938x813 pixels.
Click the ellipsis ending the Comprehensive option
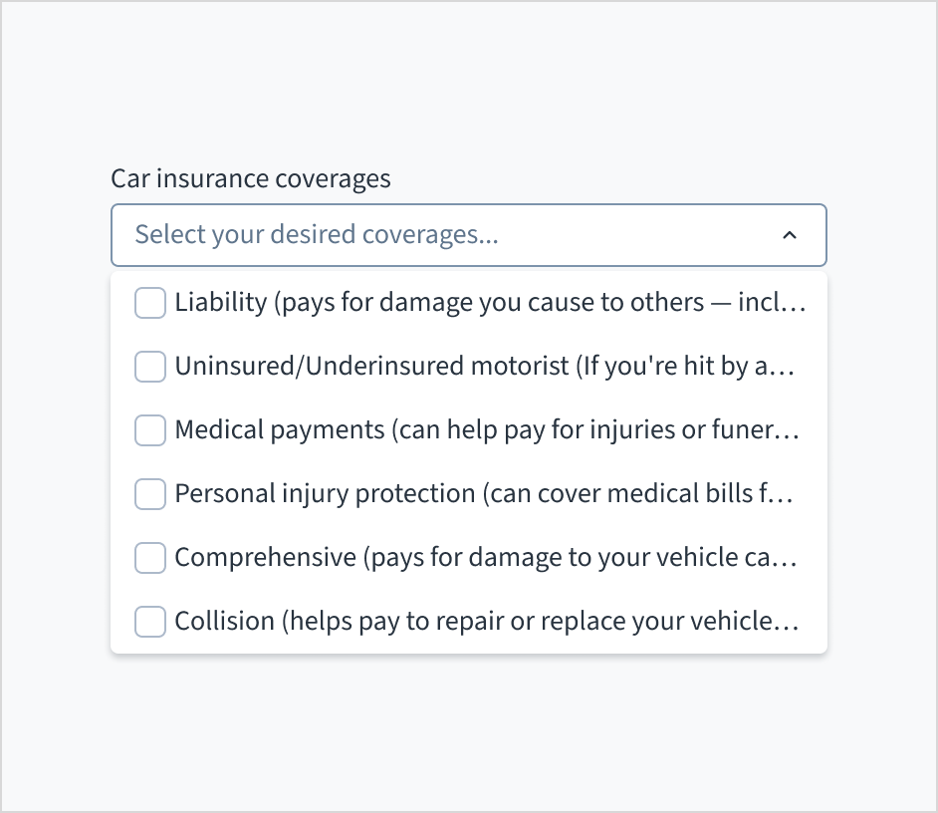(788, 560)
